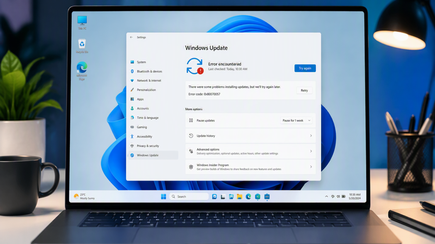
Task: Click the gear icon beside Advanced options
Action: coord(191,151)
